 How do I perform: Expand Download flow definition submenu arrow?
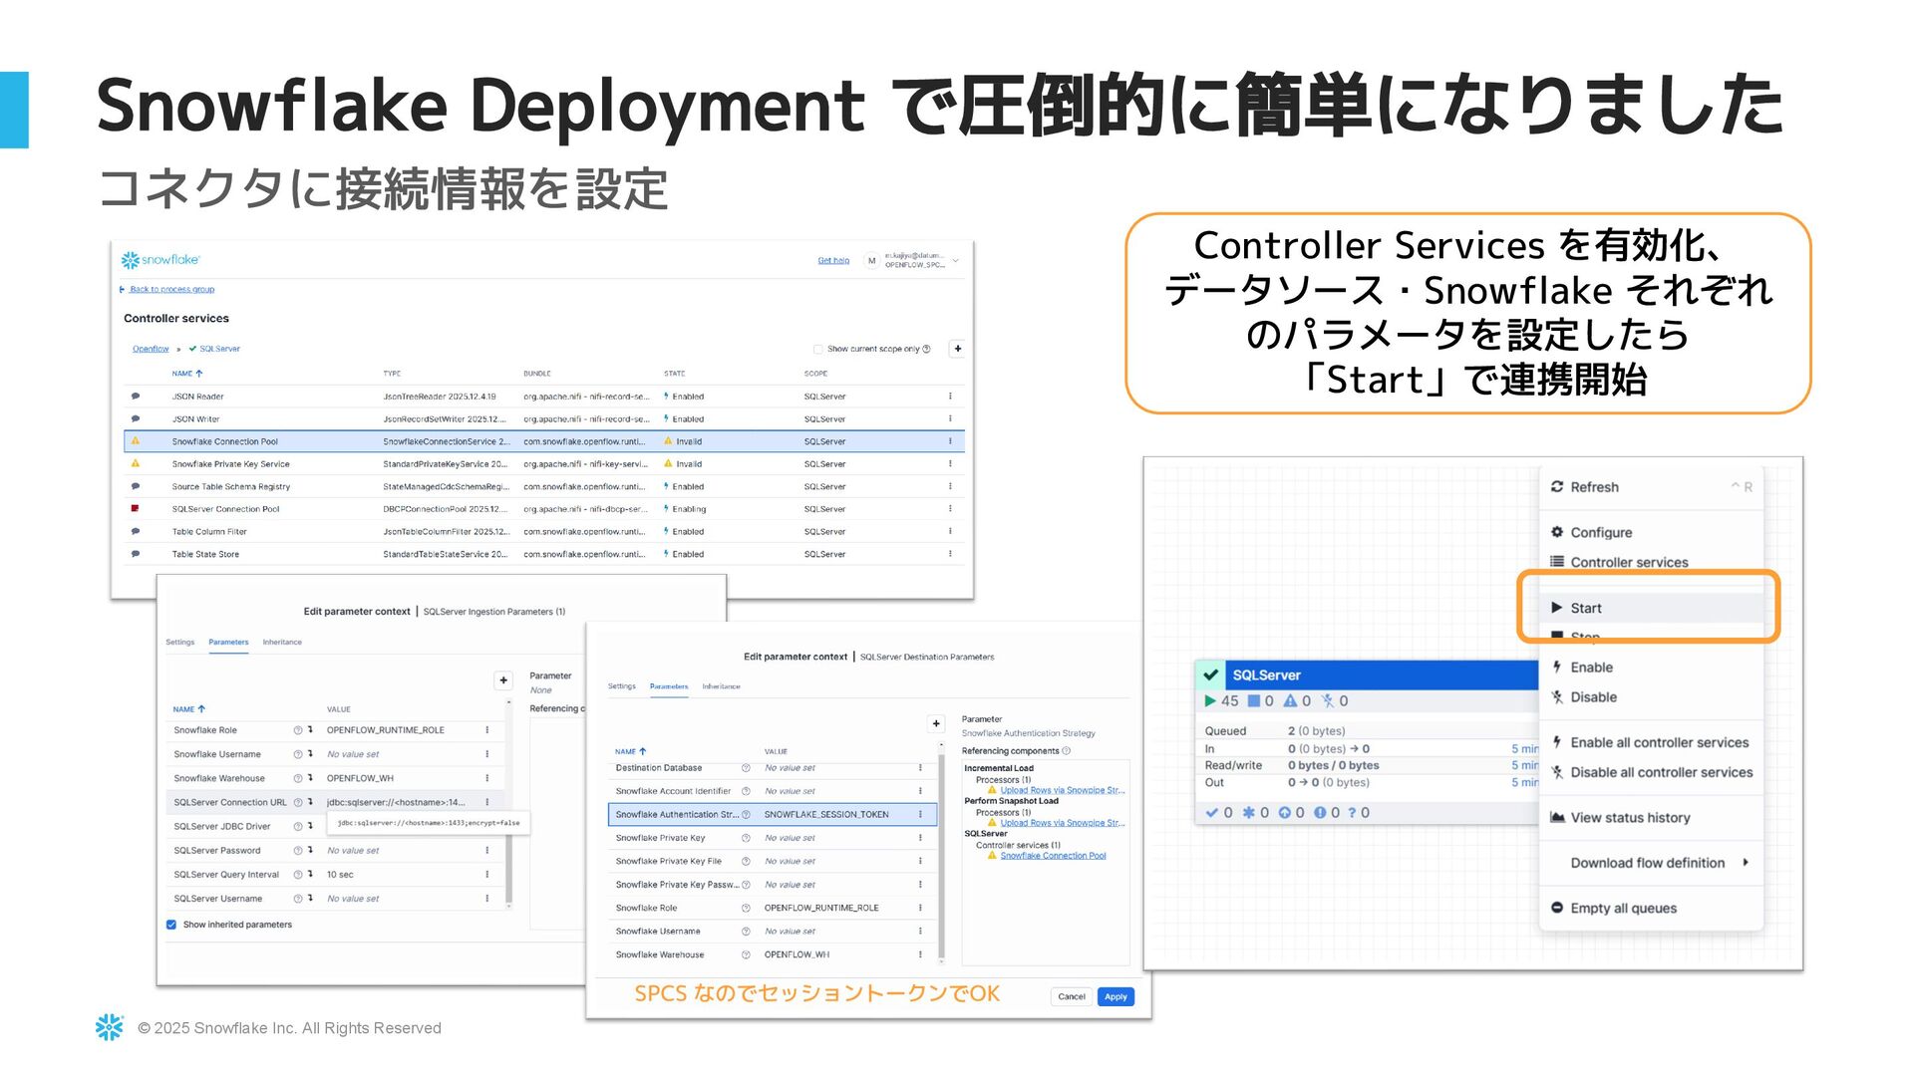(1745, 863)
